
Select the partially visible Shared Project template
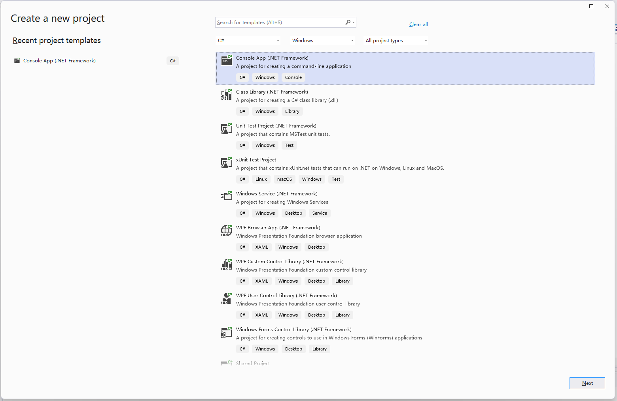pyautogui.click(x=253, y=363)
